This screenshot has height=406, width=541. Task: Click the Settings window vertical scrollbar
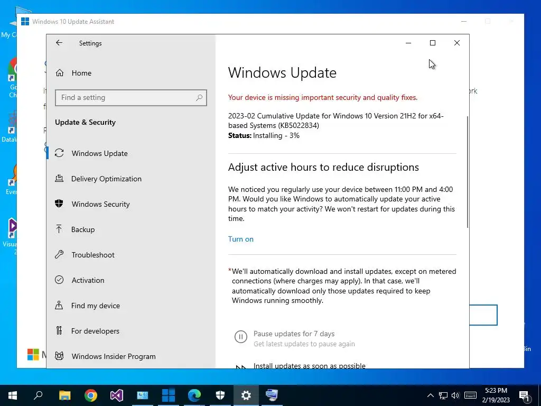coord(468,172)
